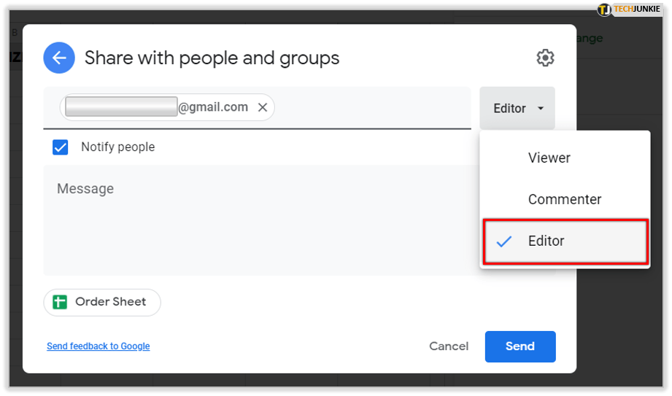Choose Commenter from the permission menu

(564, 199)
